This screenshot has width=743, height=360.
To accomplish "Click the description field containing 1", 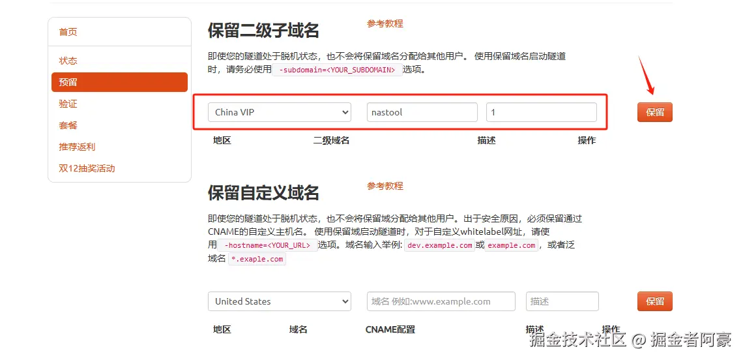I will pyautogui.click(x=542, y=112).
